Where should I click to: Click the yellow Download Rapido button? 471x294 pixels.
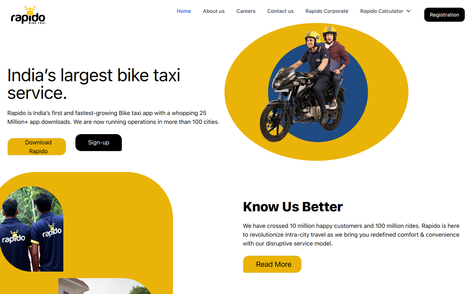click(x=37, y=147)
